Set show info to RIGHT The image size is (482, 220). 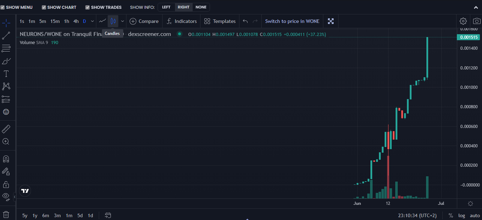(x=184, y=7)
